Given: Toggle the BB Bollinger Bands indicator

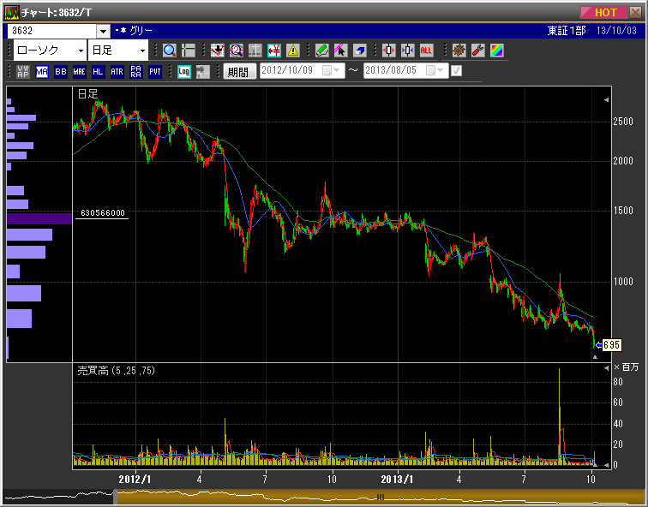Looking at the screenshot, I should click(x=61, y=72).
